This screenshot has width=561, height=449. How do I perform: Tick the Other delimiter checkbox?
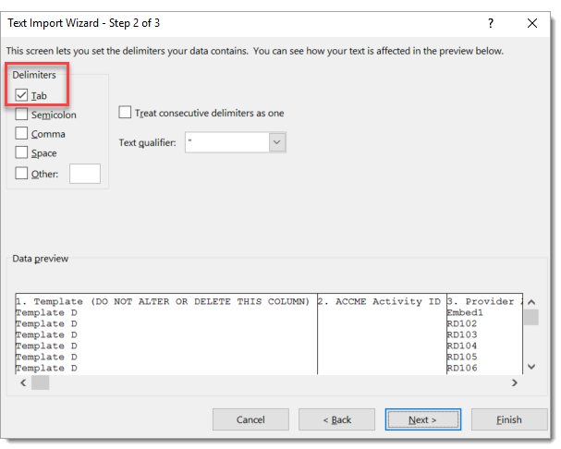coord(22,174)
